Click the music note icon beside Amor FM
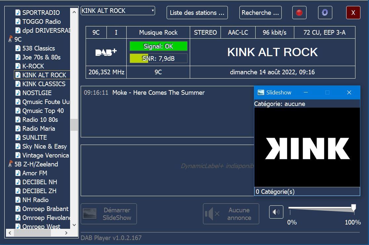Image resolution: width=369 pixels, height=245 pixels. point(18,173)
